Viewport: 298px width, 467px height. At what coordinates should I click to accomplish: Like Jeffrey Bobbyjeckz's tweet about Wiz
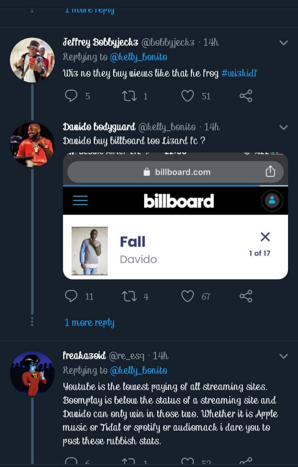click(187, 96)
